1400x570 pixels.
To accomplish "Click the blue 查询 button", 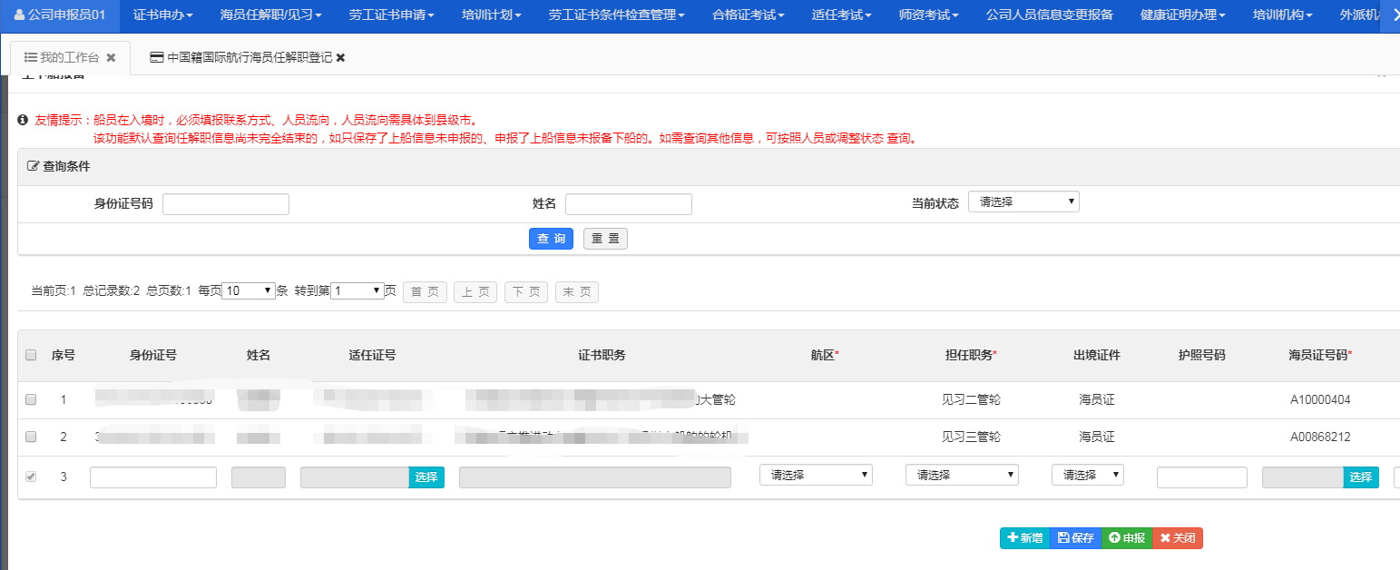I will pyautogui.click(x=551, y=239).
